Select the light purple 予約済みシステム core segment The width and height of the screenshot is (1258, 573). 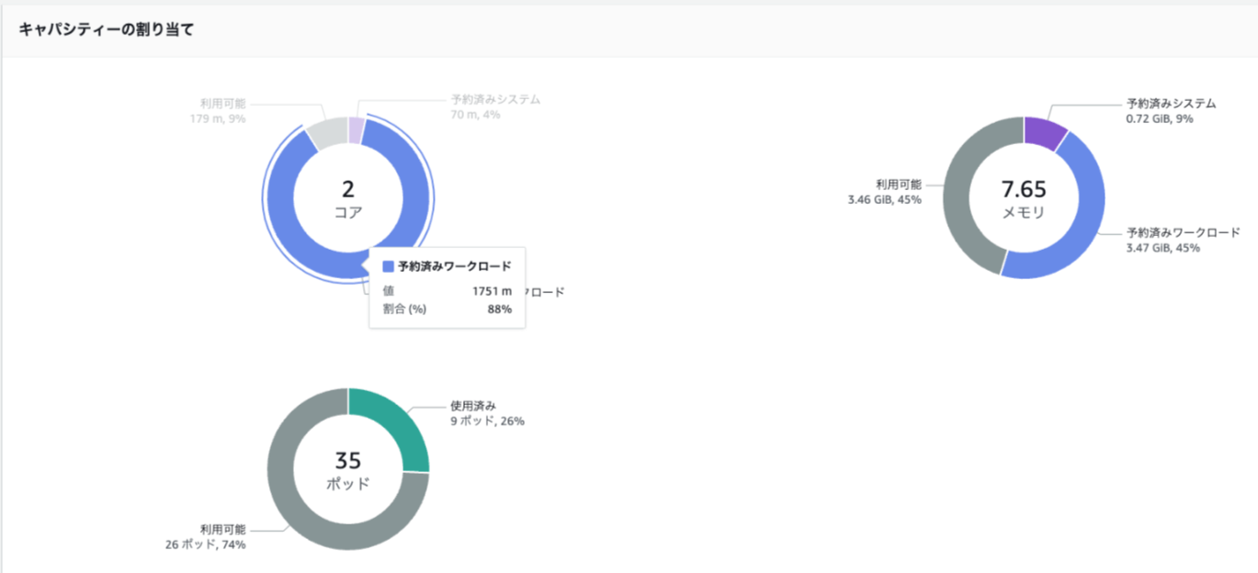pos(356,130)
